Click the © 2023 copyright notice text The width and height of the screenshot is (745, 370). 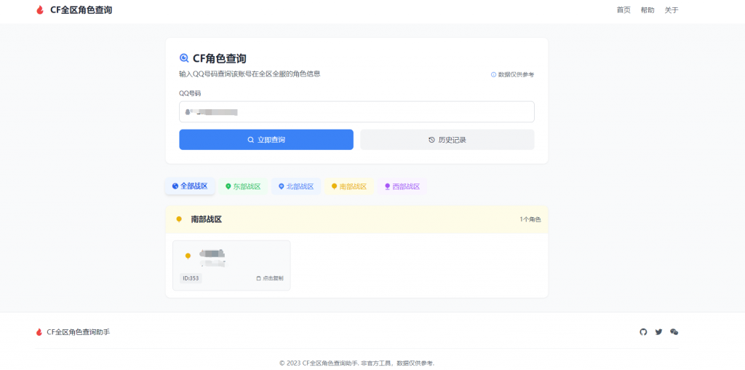(356, 363)
